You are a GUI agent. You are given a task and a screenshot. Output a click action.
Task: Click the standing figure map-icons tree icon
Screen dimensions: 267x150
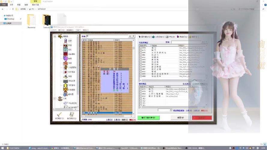click(65, 67)
